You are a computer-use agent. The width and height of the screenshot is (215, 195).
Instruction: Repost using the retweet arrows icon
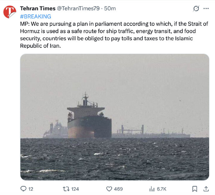66,189
